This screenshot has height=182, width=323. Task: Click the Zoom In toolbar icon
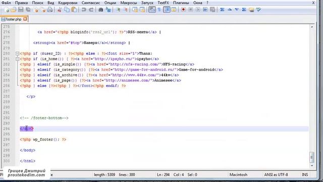tap(118, 10)
